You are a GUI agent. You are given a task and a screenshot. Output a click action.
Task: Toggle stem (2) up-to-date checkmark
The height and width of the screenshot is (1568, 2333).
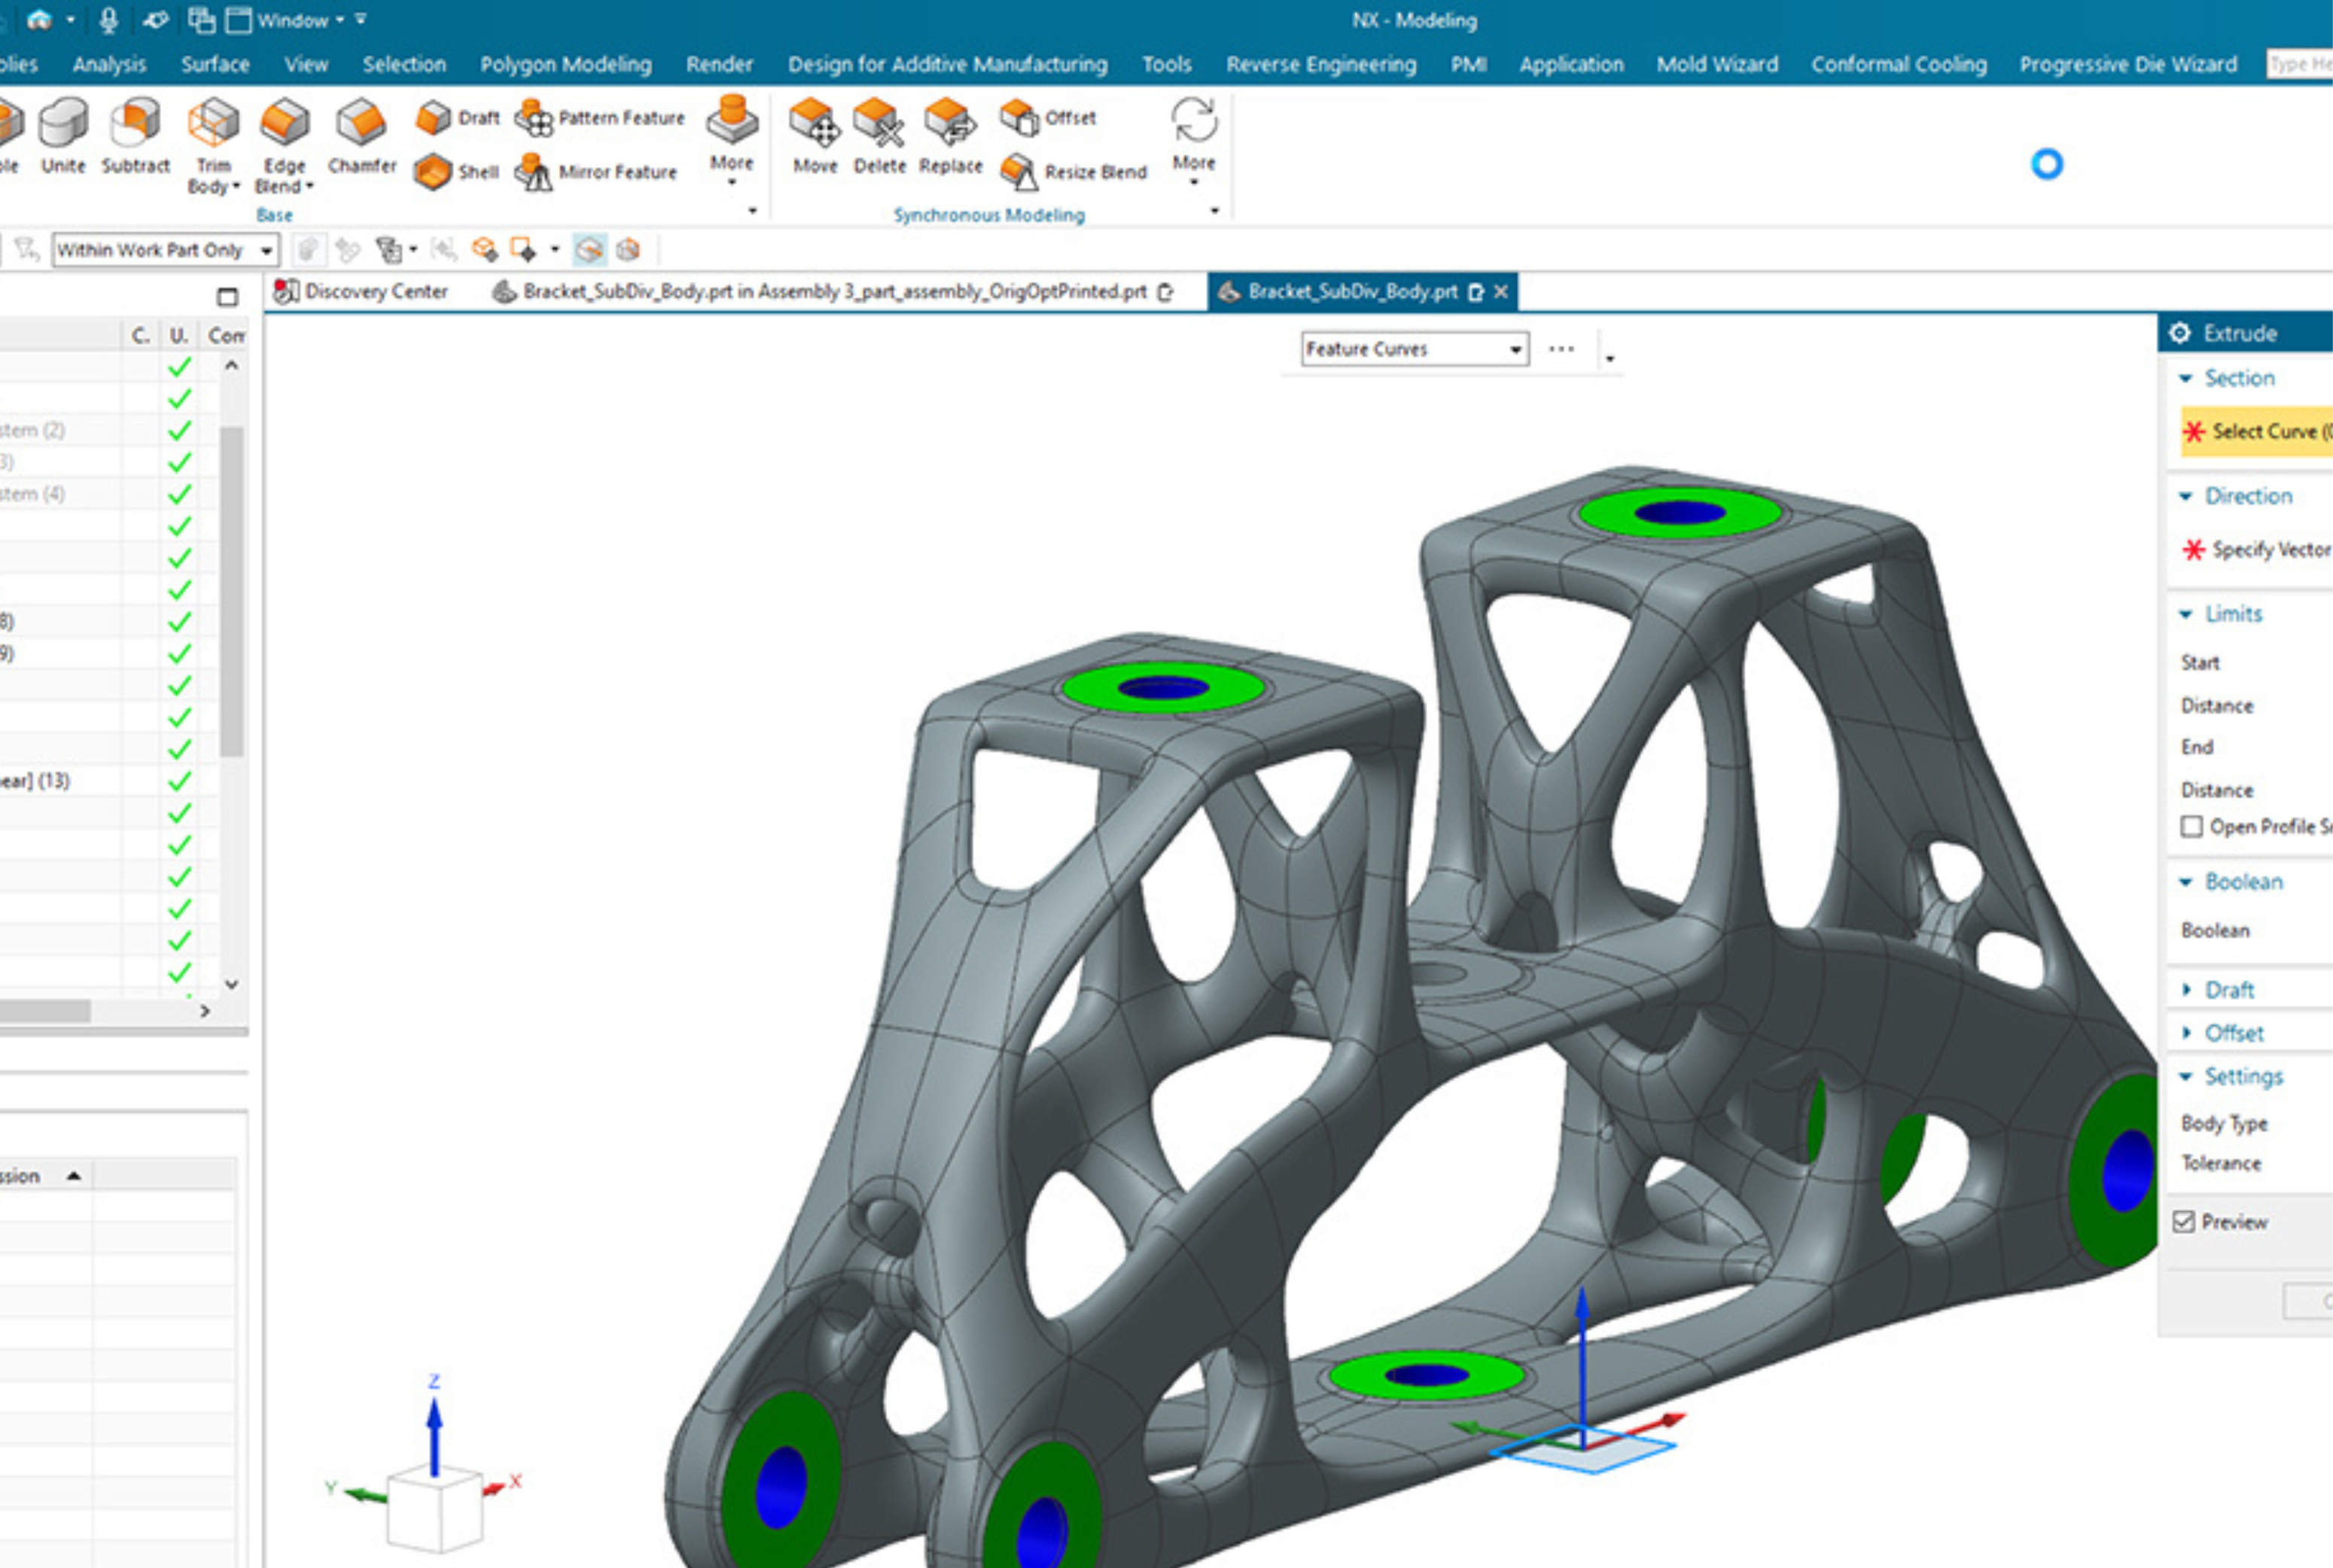(179, 431)
